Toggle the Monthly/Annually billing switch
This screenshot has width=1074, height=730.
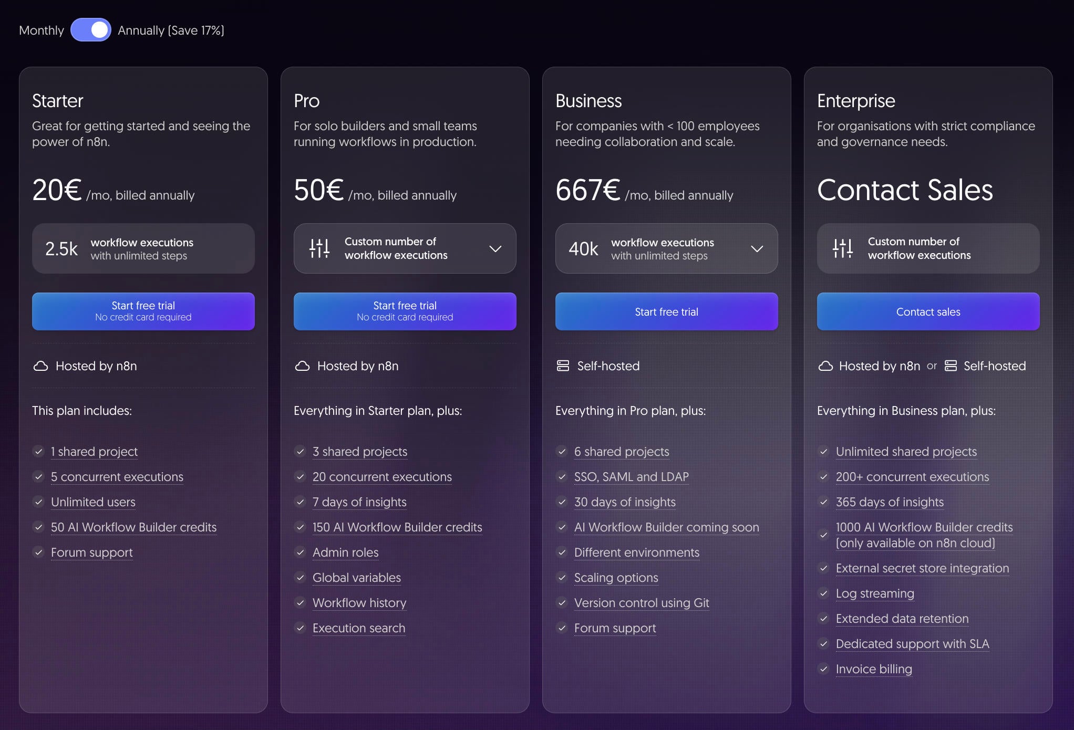(x=91, y=30)
